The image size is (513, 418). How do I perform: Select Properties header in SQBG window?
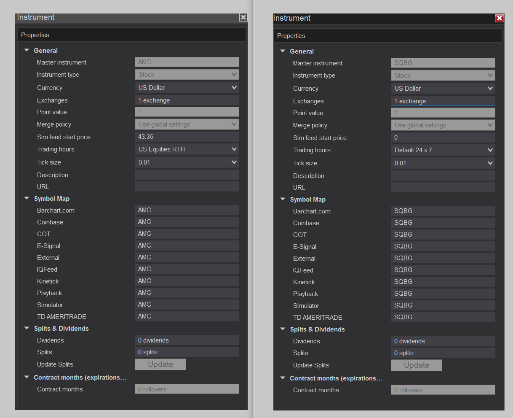point(387,36)
